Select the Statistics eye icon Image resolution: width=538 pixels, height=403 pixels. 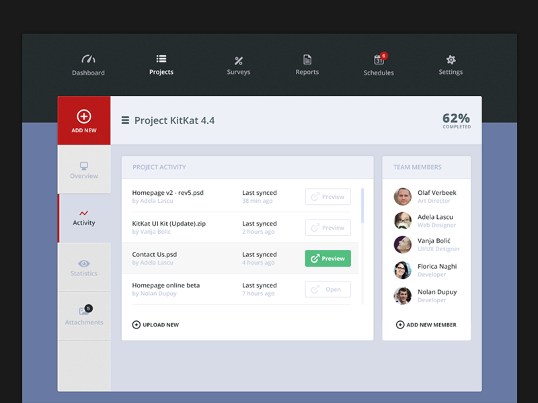point(83,267)
